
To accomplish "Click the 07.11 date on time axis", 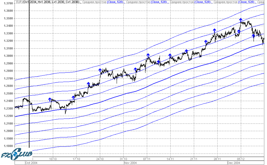I will [147, 159].
